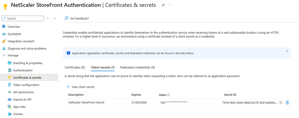
Task: Click New client secret
Action: point(80,87)
